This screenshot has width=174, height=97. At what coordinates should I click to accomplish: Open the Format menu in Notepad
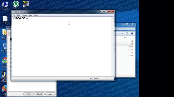click(x=24, y=15)
